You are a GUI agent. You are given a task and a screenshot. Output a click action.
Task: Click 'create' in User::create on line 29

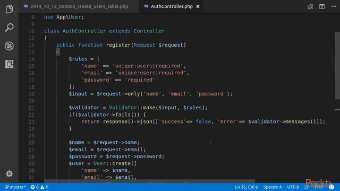click(x=122, y=163)
